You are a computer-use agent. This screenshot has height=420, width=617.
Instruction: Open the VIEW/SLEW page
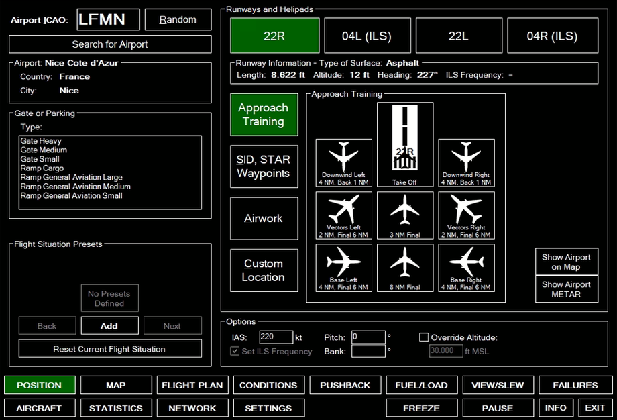pos(498,385)
